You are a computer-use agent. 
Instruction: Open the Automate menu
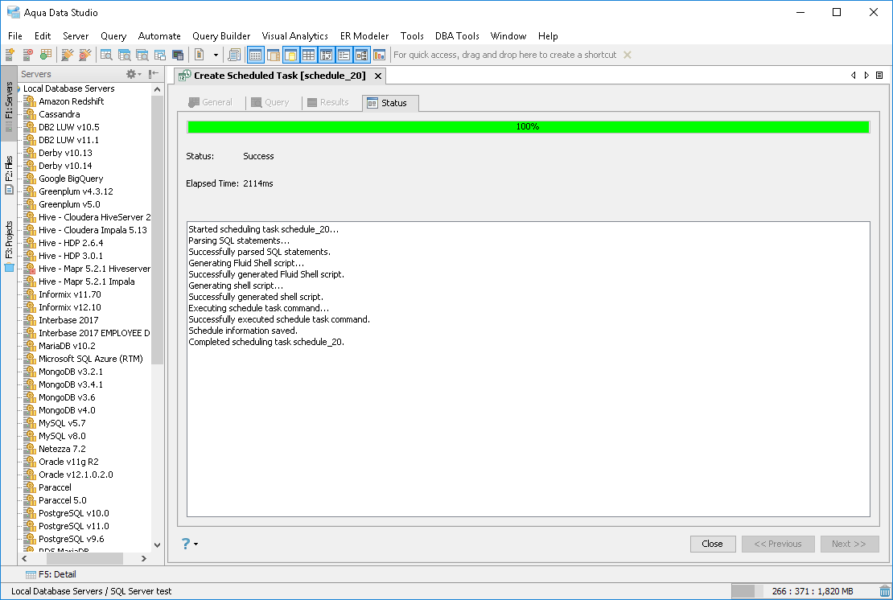(159, 36)
